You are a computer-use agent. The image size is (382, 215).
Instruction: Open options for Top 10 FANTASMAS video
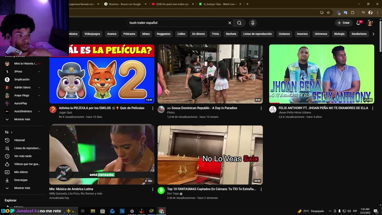click(261, 189)
